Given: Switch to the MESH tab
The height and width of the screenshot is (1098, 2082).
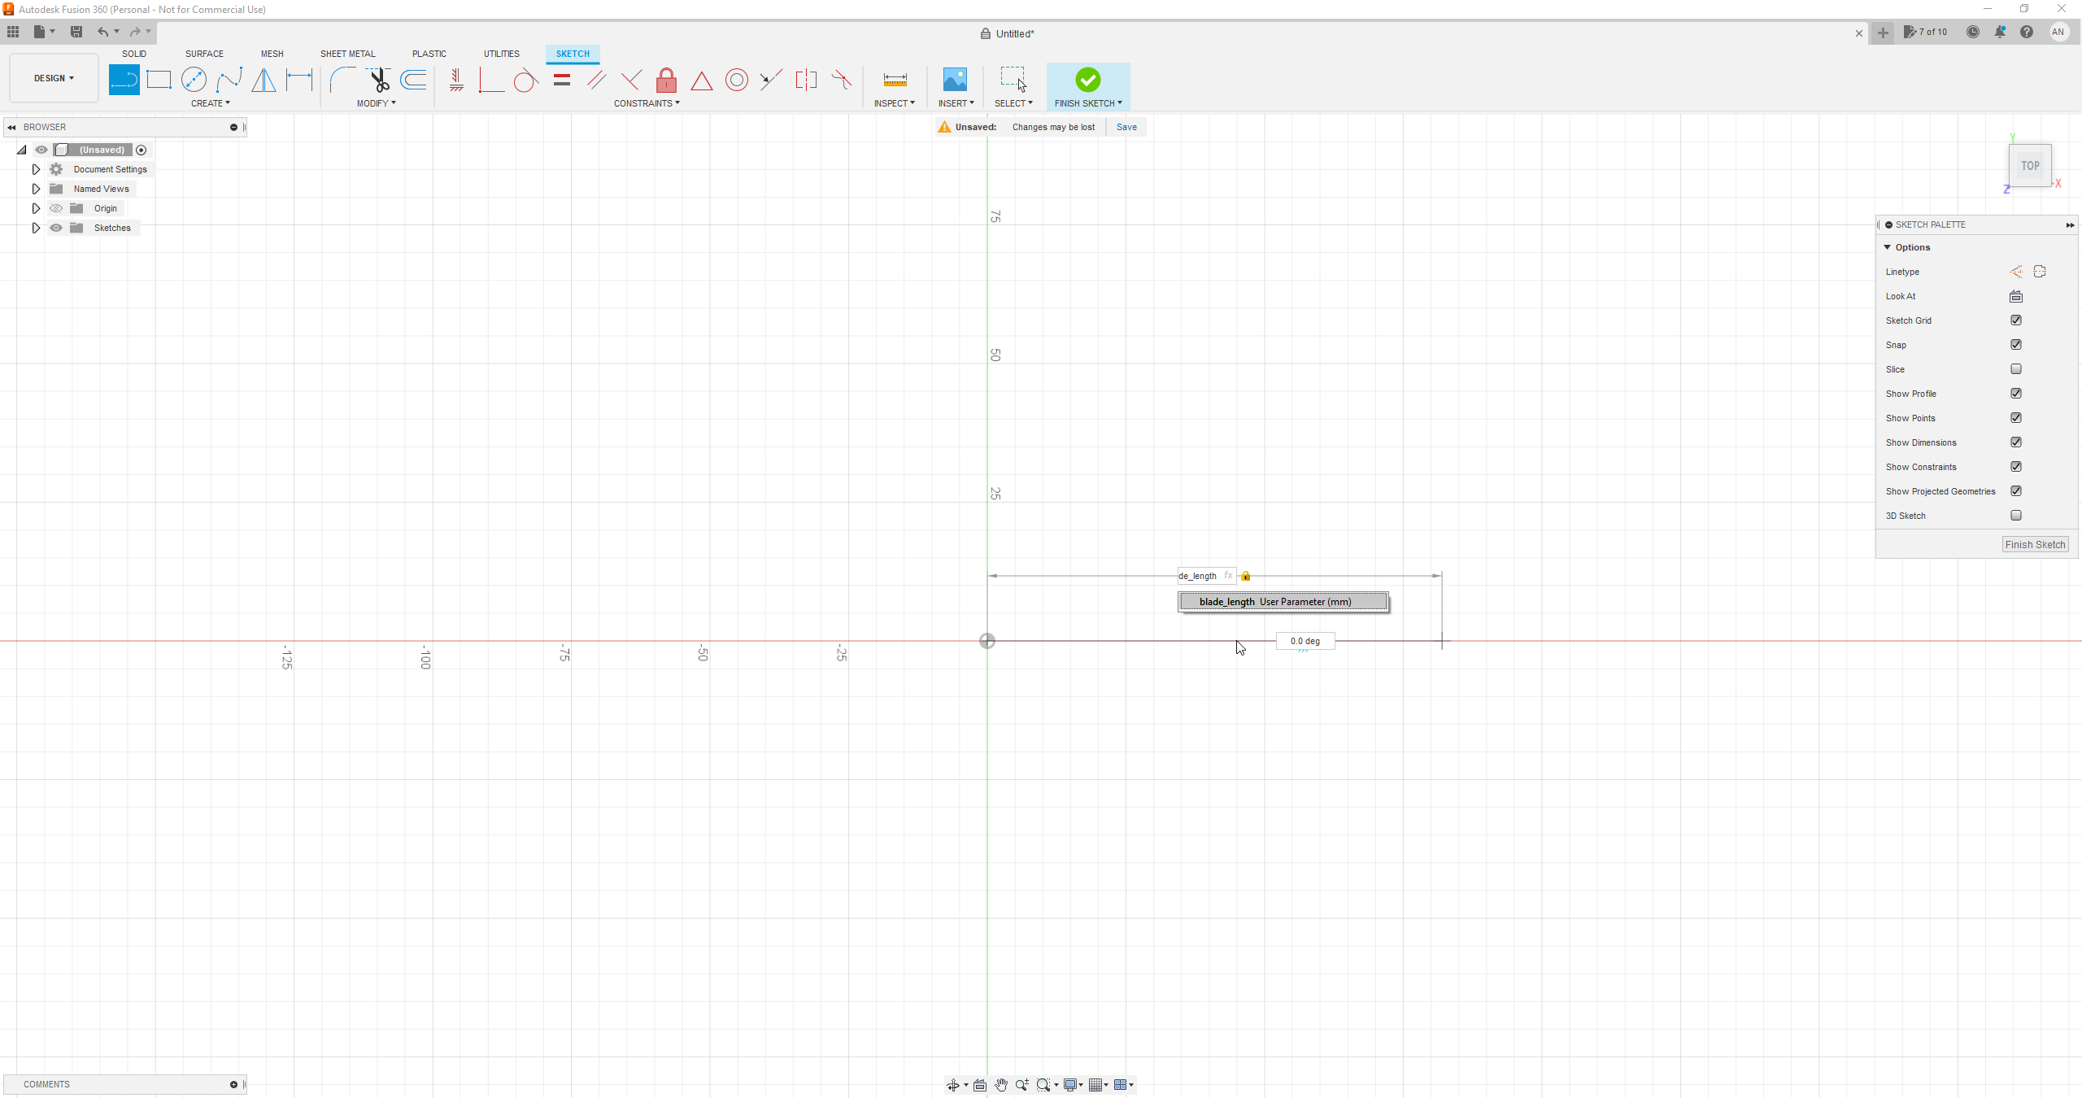Looking at the screenshot, I should pos(272,54).
